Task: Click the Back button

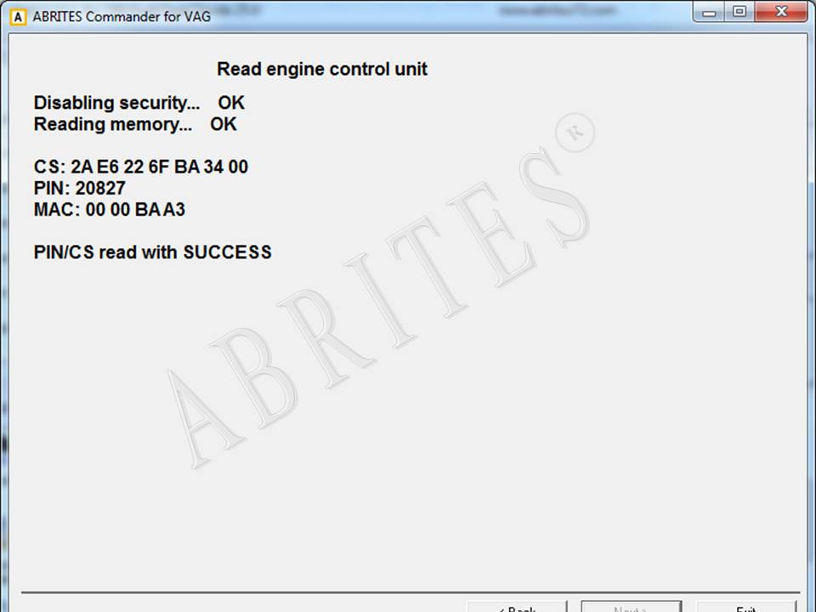Action: coord(517,607)
